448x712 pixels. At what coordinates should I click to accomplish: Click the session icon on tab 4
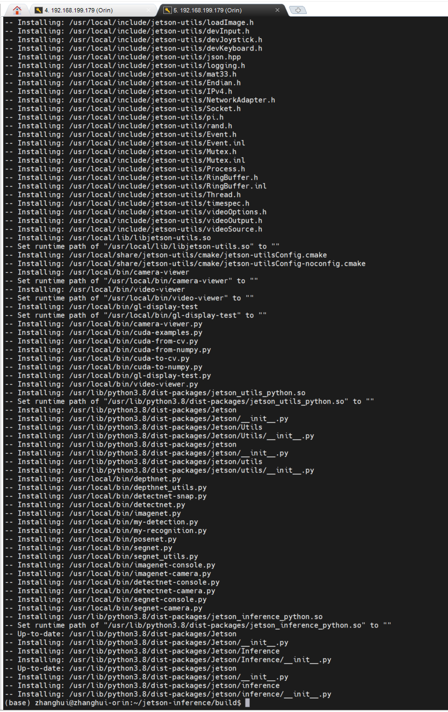coord(39,10)
